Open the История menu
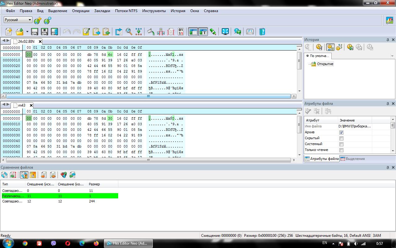The width and height of the screenshot is (396, 248). click(178, 11)
